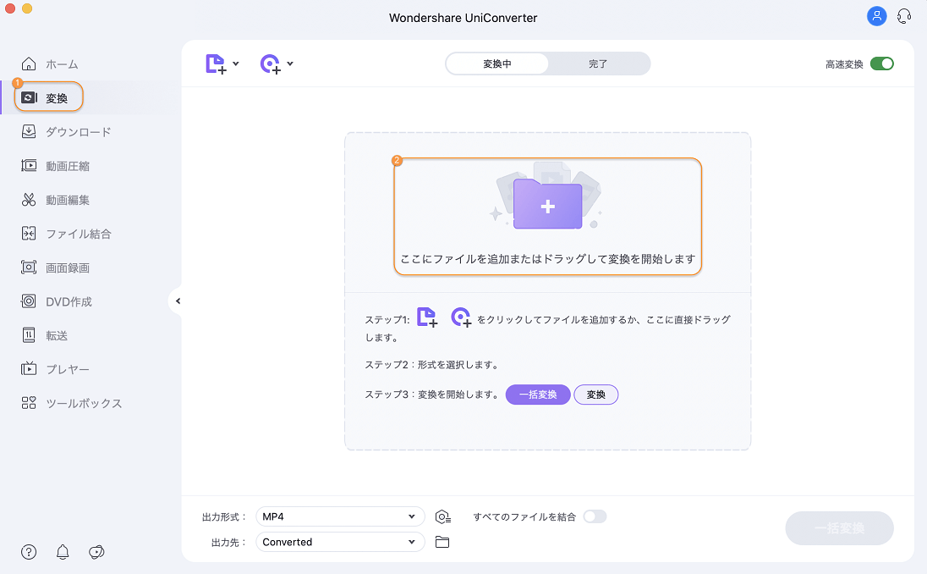The height and width of the screenshot is (574, 927).
Task: Click the DVD burn disc icon
Action: [29, 301]
